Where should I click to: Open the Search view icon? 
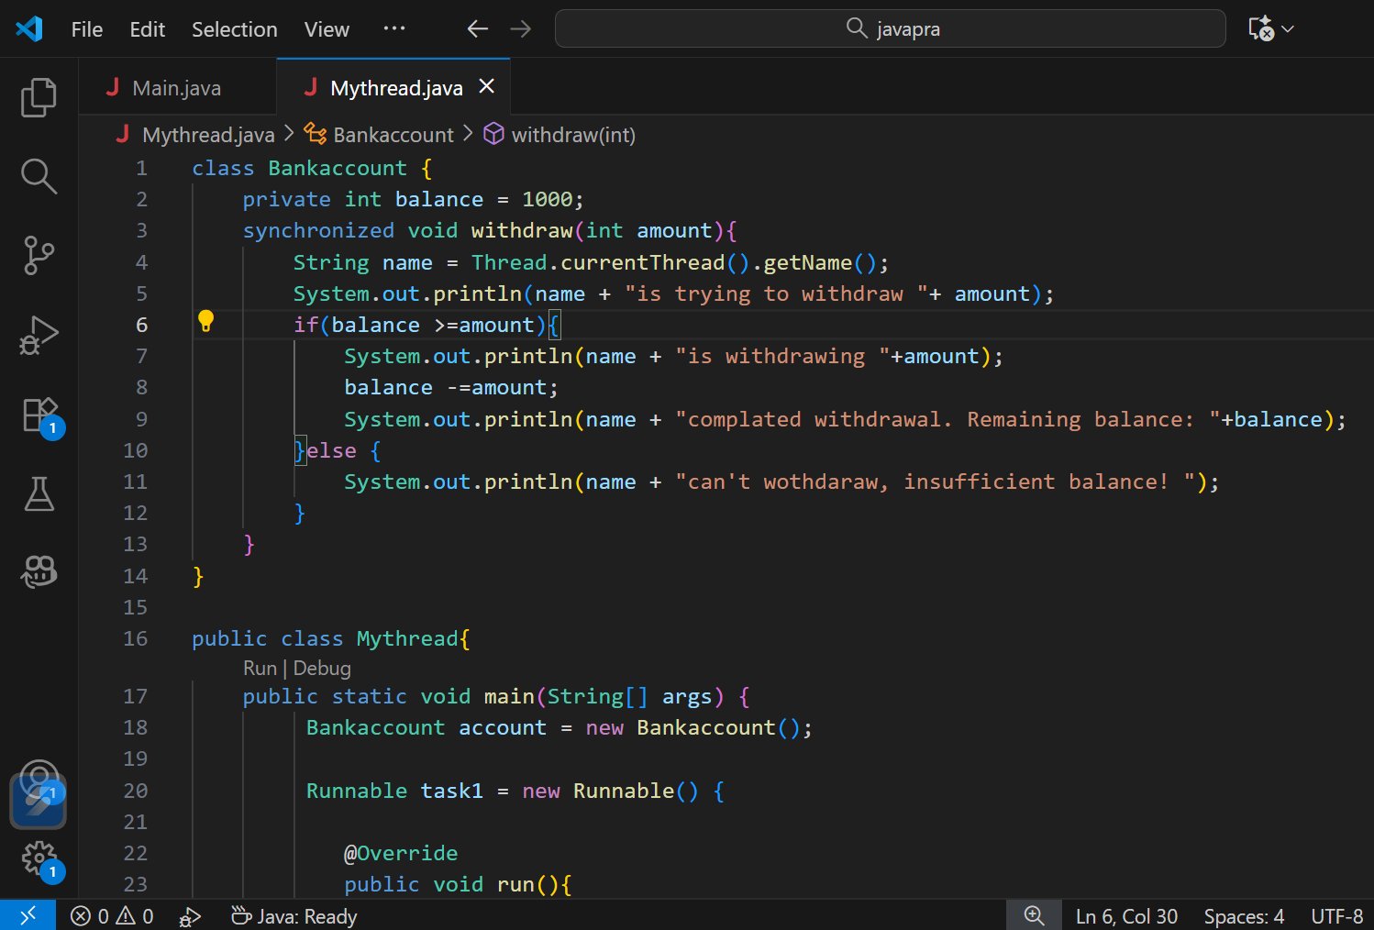point(39,176)
